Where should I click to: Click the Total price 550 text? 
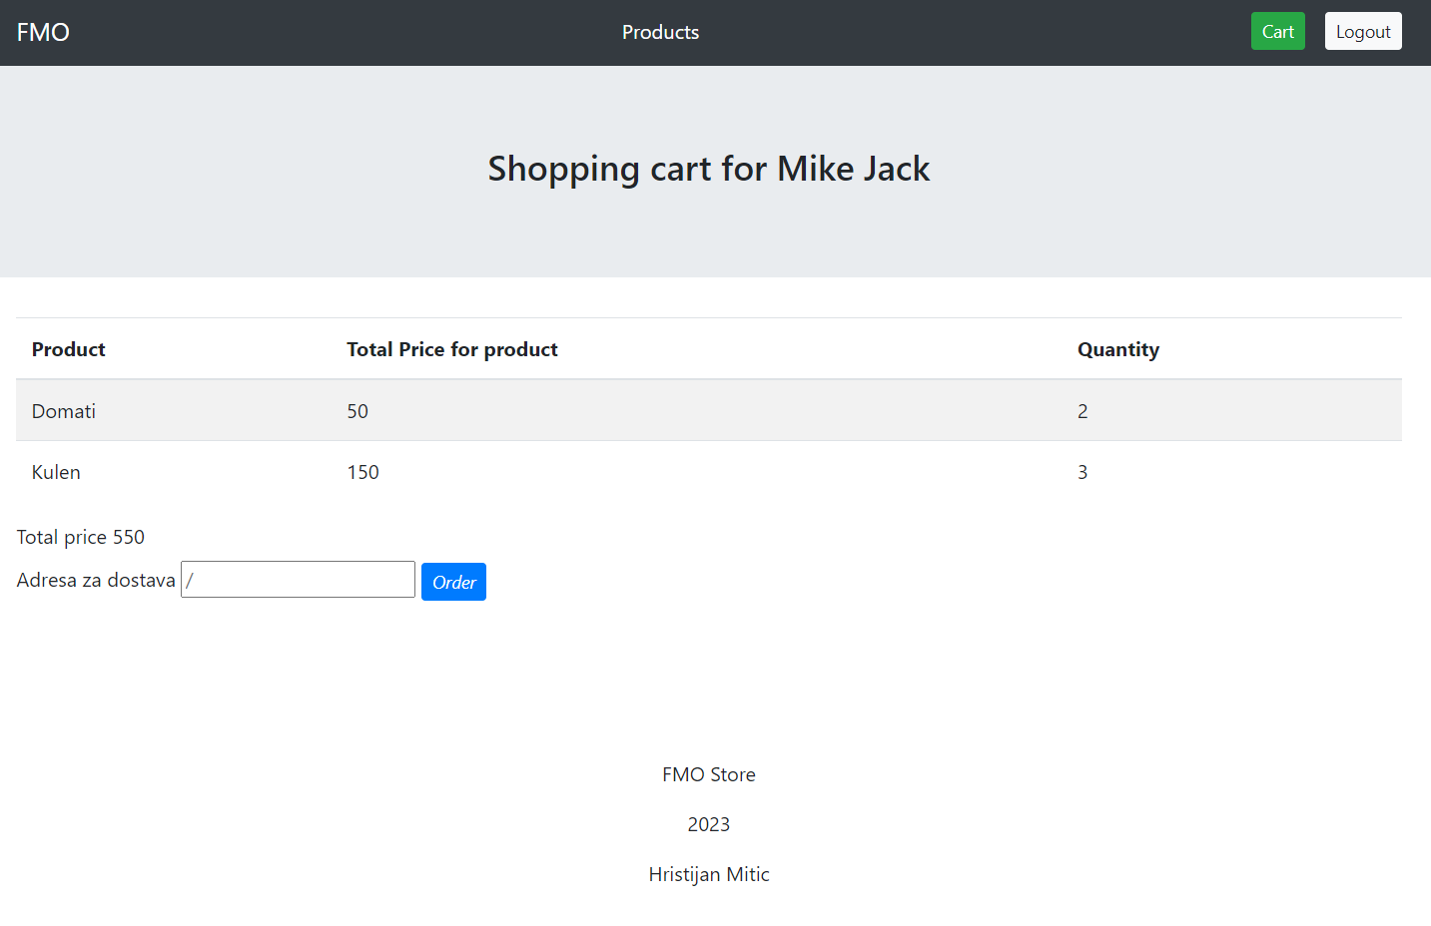click(81, 537)
